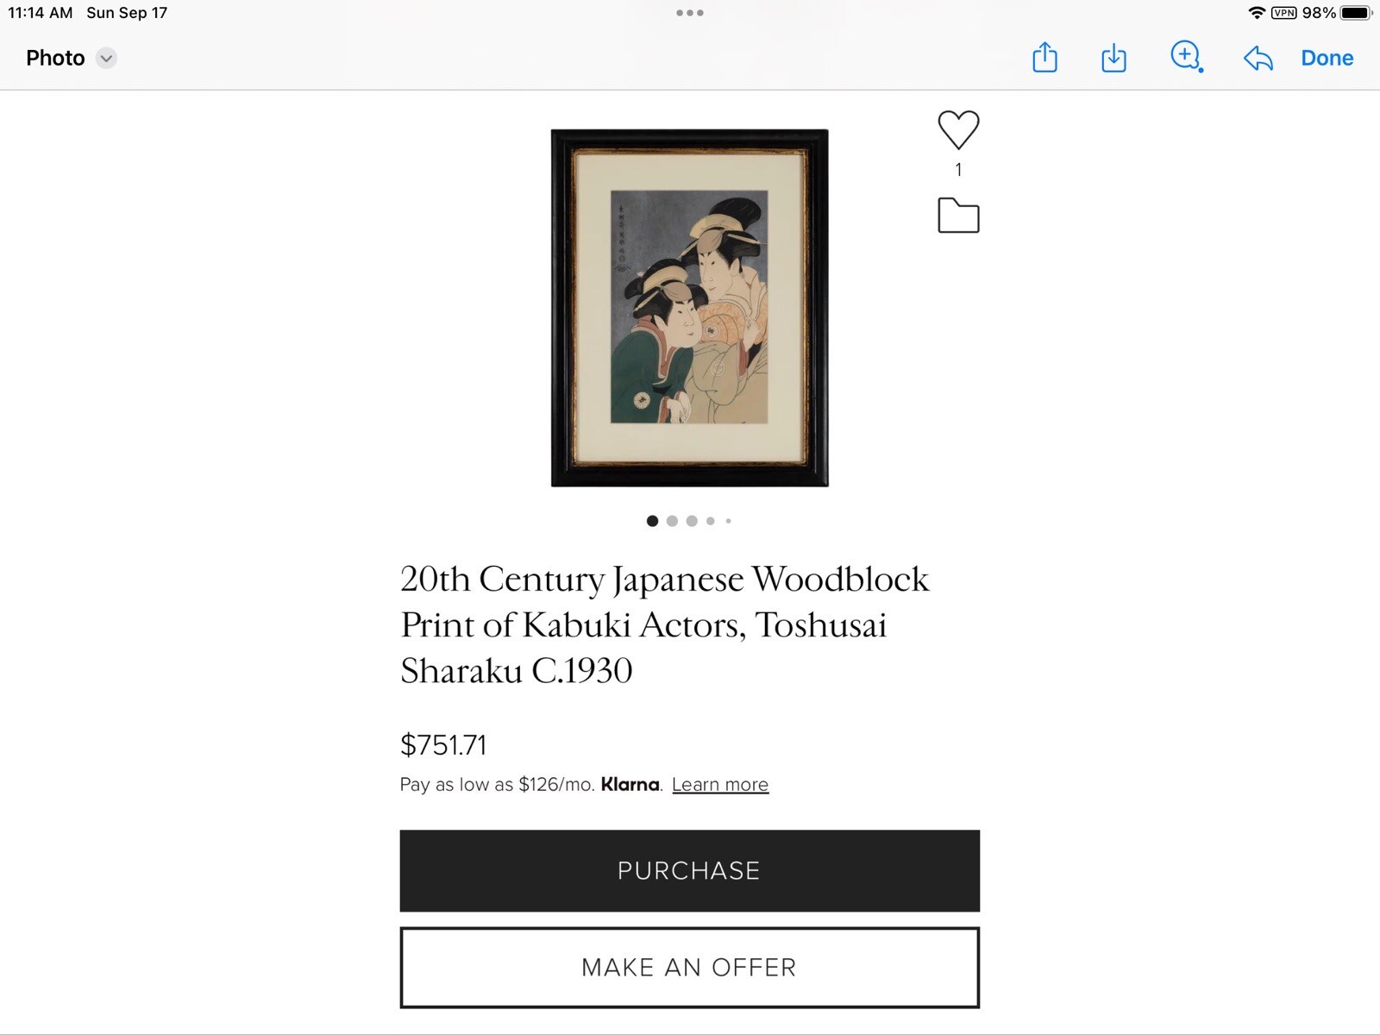Open Klarna Learn more link
Image resolution: width=1380 pixels, height=1035 pixels.
(720, 785)
